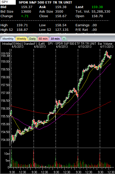Click the 4/11/2013 date label
Image resolution: width=115 pixels, height=174 pixels.
click(107, 46)
